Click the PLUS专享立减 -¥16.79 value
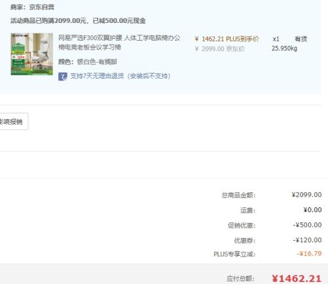Viewport: 328px width, 284px height. (309, 254)
